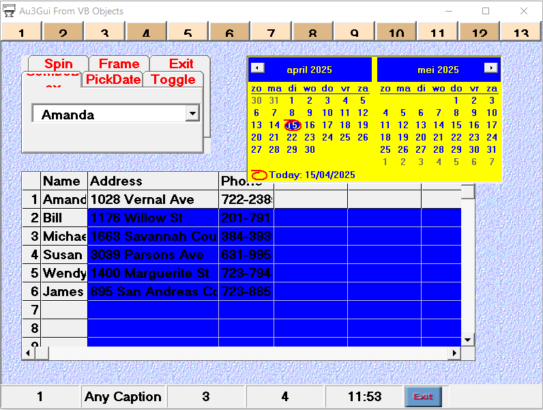Click top button number 8

coord(312,31)
